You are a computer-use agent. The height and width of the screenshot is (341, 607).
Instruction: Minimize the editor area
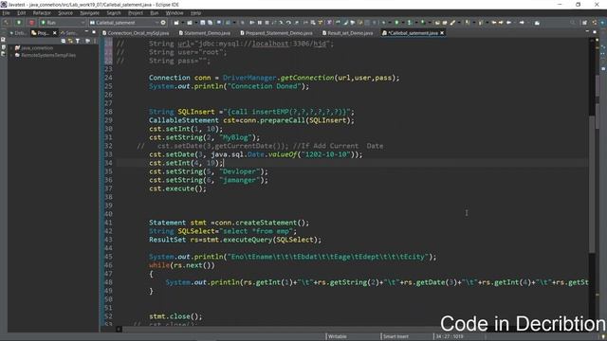click(587, 31)
